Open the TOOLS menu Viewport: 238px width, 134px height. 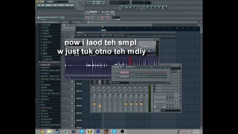[67, 5]
